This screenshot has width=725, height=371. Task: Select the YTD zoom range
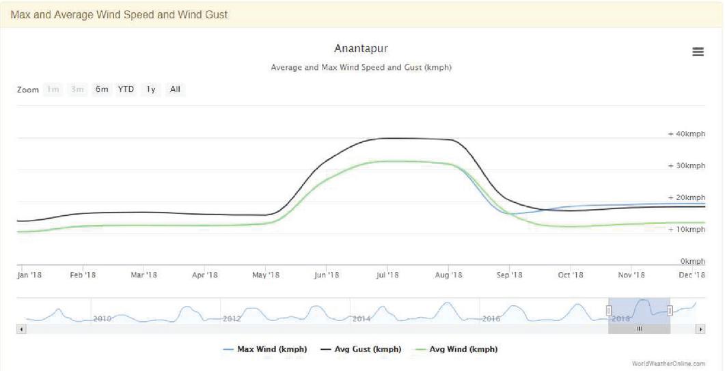[126, 90]
